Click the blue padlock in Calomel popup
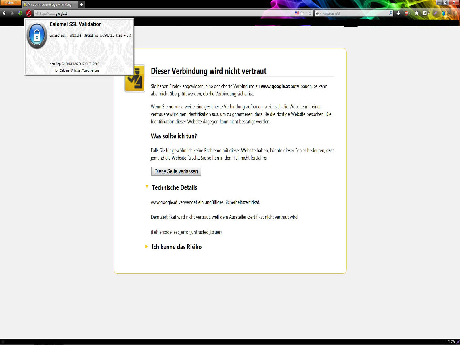Image resolution: width=460 pixels, height=345 pixels. click(x=37, y=36)
